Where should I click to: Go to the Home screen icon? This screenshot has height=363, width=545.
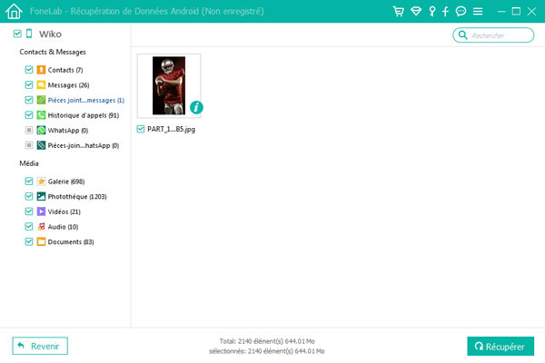tap(14, 11)
